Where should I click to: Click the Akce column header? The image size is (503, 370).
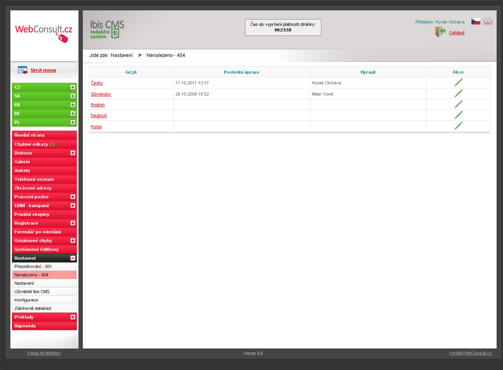click(x=458, y=72)
